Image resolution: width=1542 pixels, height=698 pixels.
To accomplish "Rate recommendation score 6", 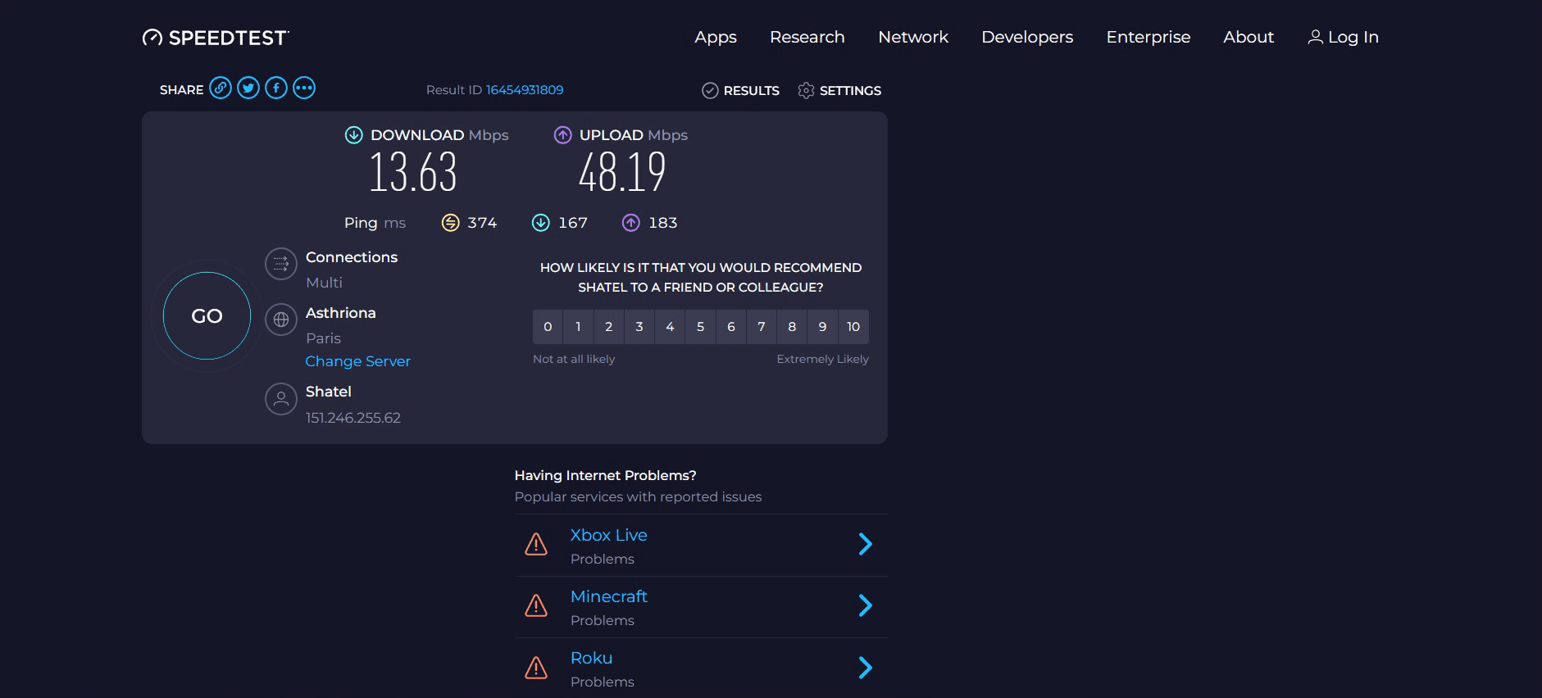I will coord(731,327).
